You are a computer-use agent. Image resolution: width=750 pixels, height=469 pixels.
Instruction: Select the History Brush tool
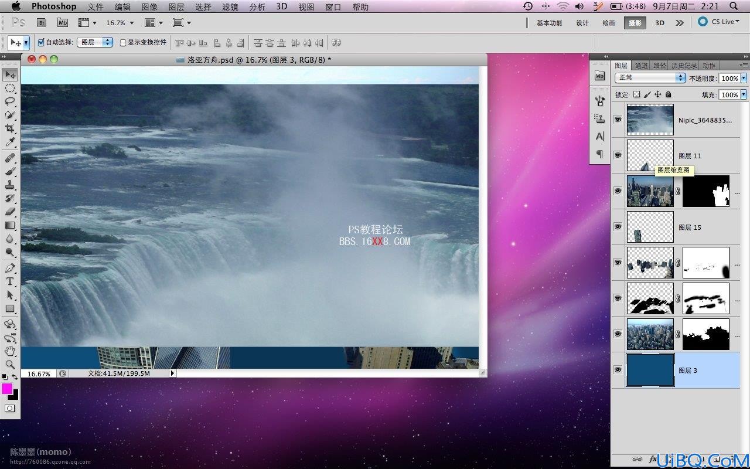pos(10,198)
